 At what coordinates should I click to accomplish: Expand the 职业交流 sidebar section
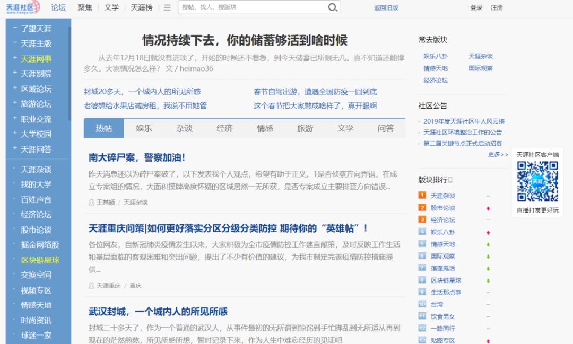click(15, 118)
